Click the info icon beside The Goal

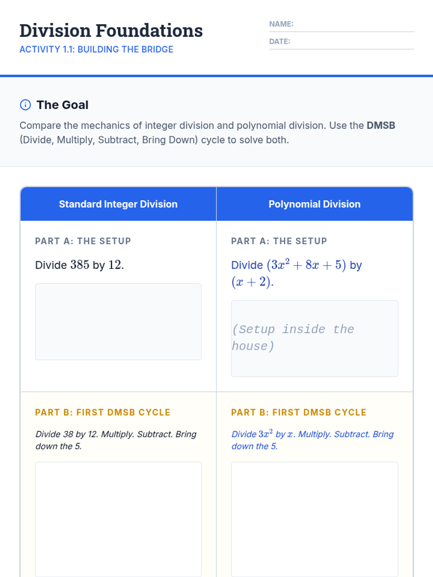pos(25,105)
